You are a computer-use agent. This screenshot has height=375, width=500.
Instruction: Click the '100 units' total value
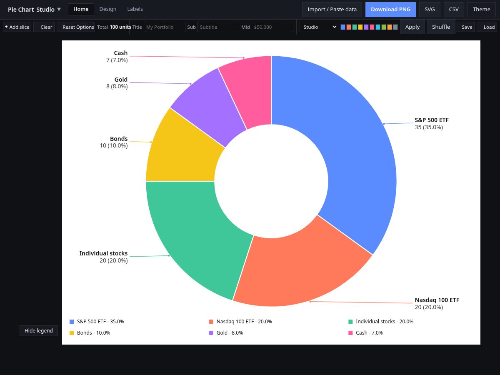(120, 27)
